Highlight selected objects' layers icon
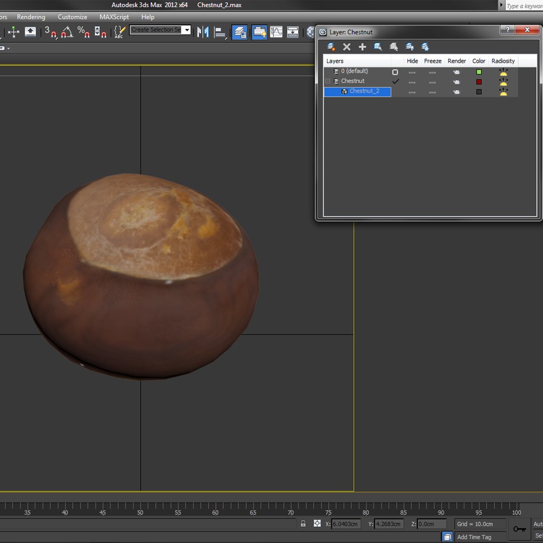The image size is (543, 543). click(393, 47)
